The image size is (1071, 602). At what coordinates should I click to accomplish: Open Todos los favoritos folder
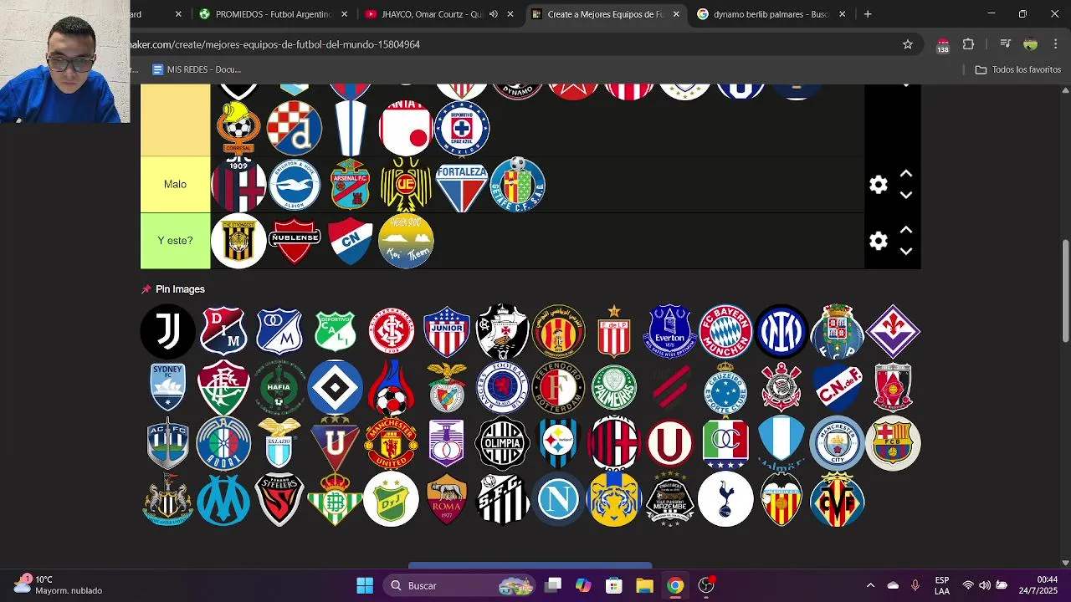pos(1018,69)
